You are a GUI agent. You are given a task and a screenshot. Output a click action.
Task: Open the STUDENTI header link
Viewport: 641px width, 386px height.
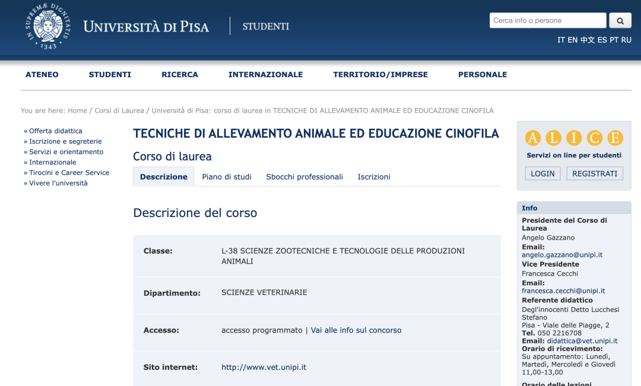(x=266, y=27)
